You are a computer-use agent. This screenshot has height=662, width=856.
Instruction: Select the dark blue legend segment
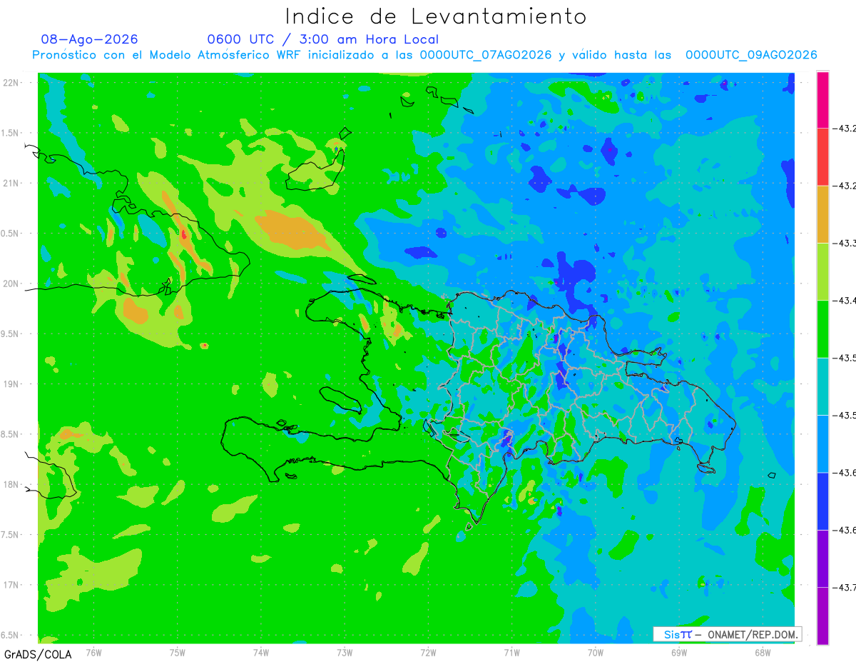822,501
